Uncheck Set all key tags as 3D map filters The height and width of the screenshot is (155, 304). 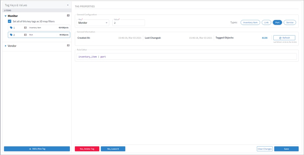coord(9,21)
